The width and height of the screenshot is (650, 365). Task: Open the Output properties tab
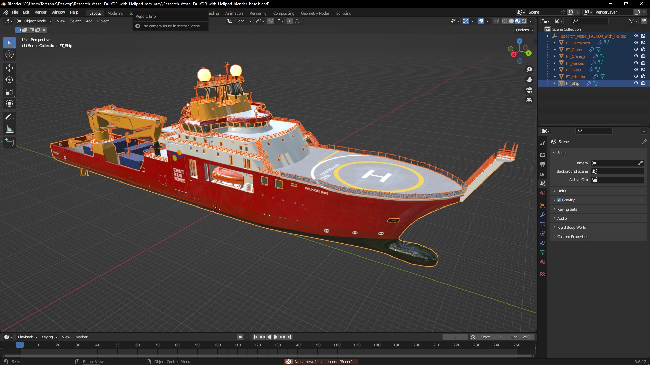[x=543, y=165]
